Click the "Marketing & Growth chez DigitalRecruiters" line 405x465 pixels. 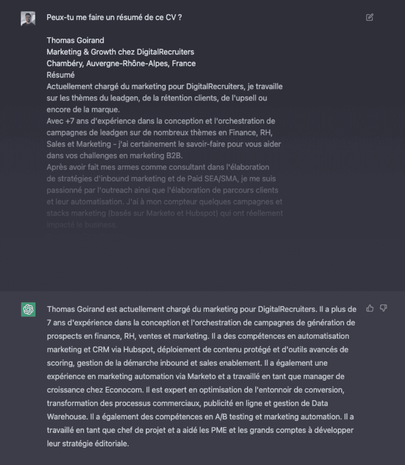120,52
